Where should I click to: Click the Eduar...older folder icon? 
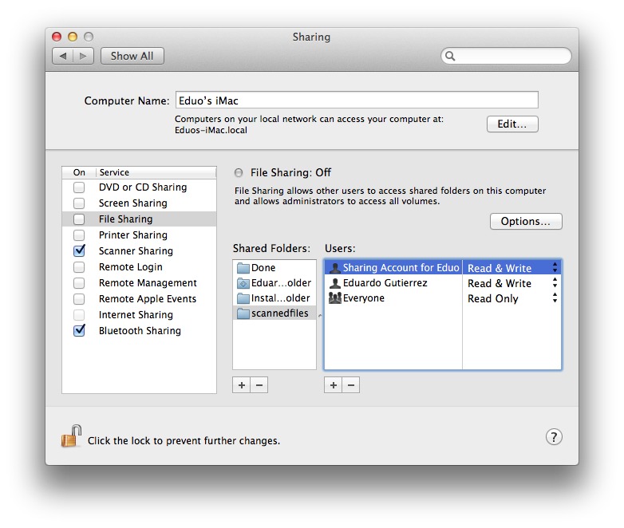pos(243,283)
